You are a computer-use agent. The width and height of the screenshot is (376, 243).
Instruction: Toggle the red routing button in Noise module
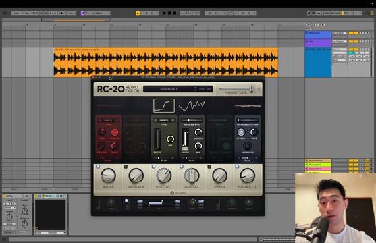coord(115,132)
